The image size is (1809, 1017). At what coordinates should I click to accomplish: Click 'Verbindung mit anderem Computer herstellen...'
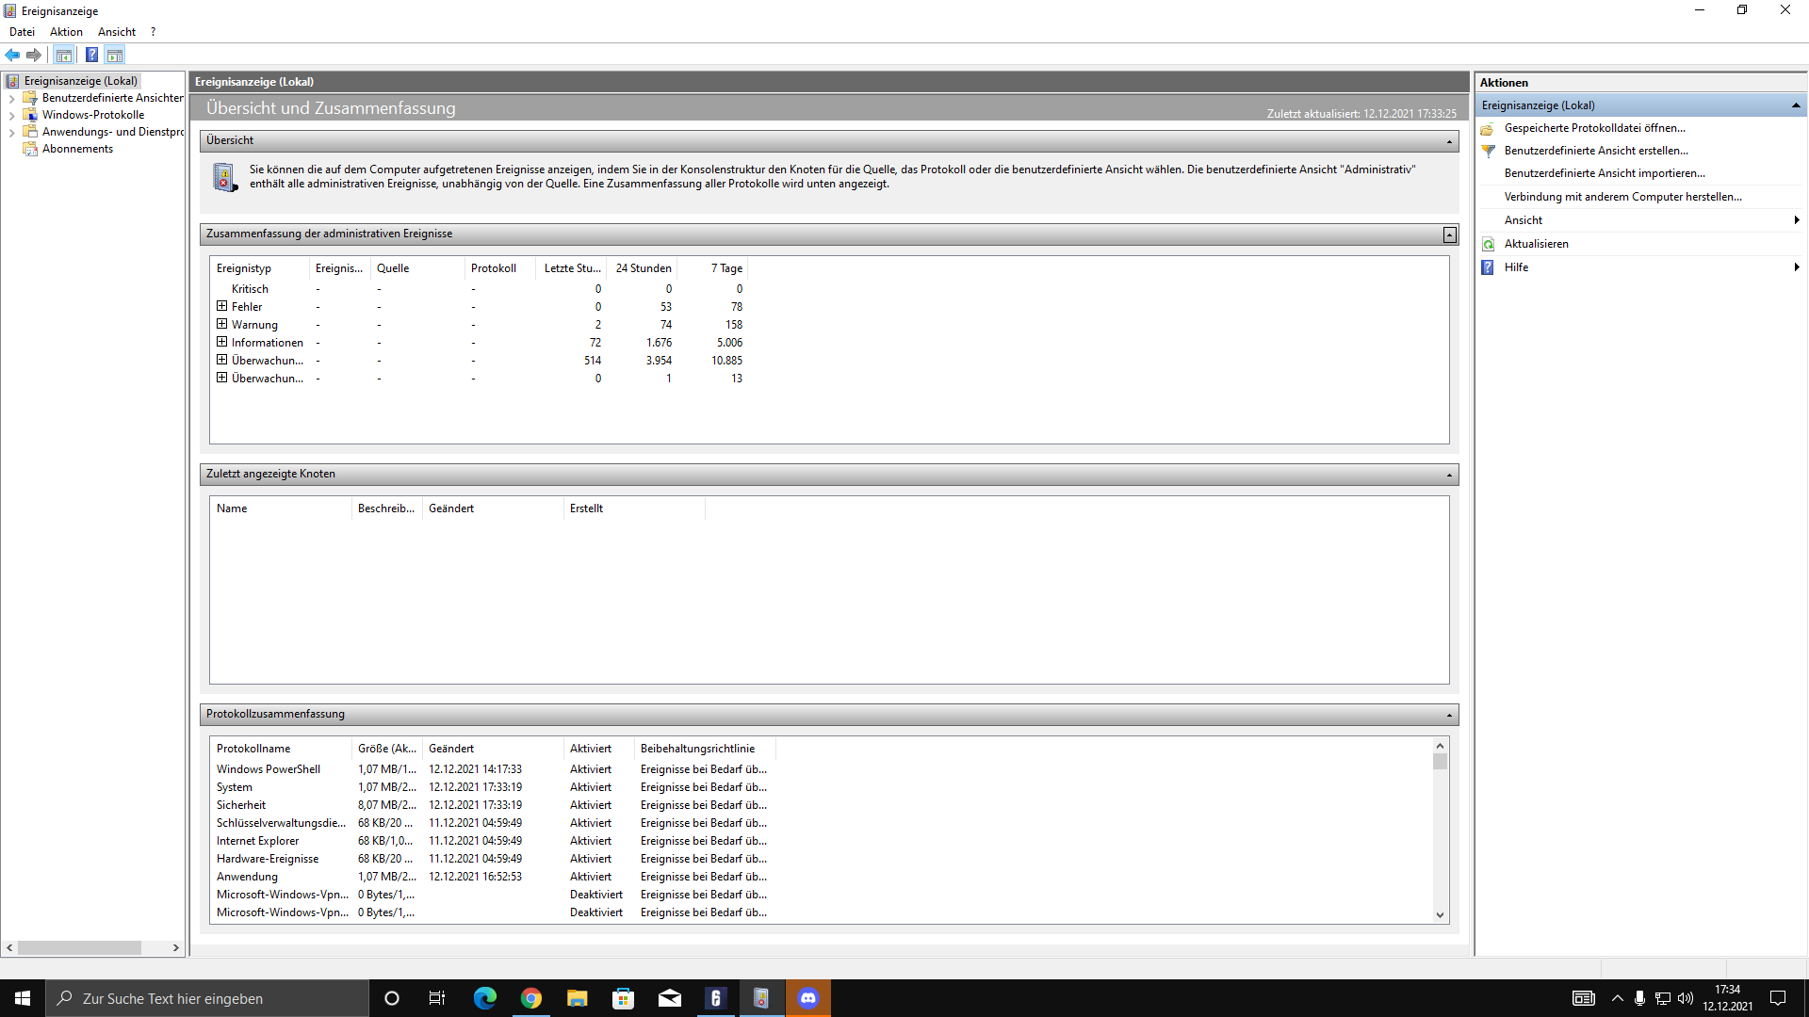point(1622,197)
